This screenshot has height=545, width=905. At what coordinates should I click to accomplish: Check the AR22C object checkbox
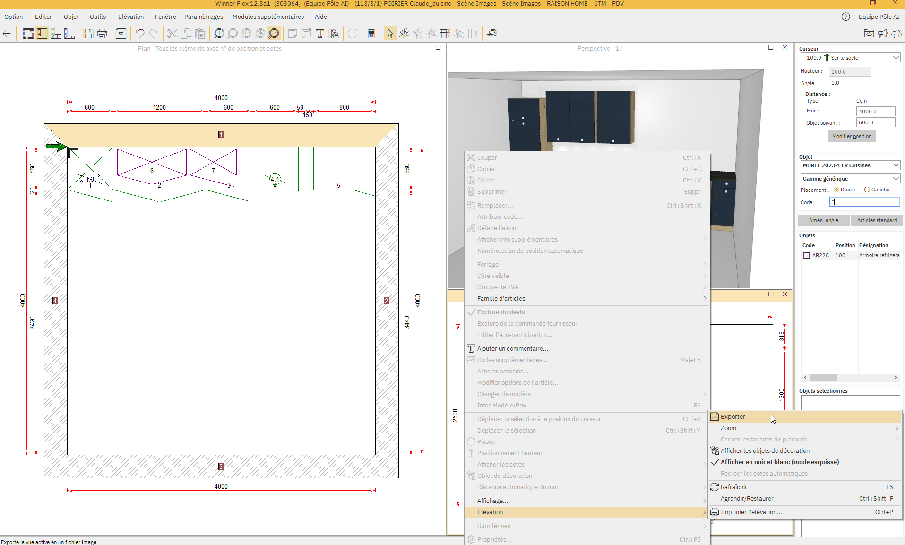click(x=807, y=255)
